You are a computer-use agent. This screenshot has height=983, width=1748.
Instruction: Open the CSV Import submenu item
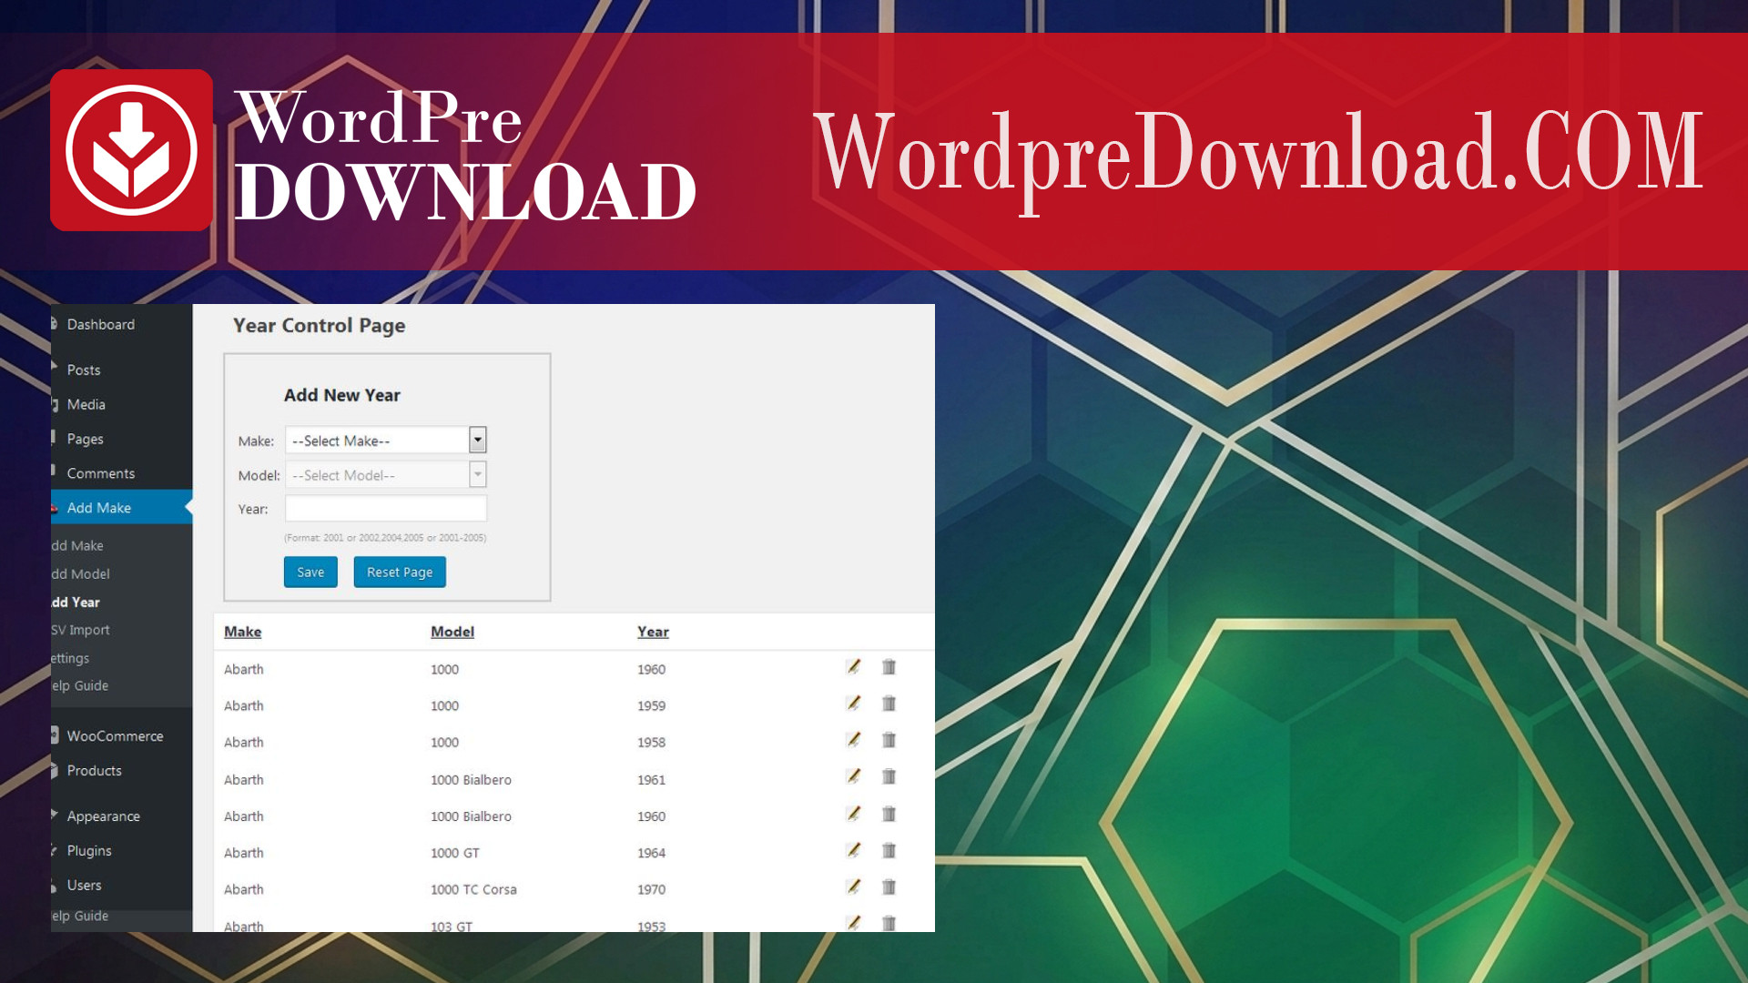(80, 630)
